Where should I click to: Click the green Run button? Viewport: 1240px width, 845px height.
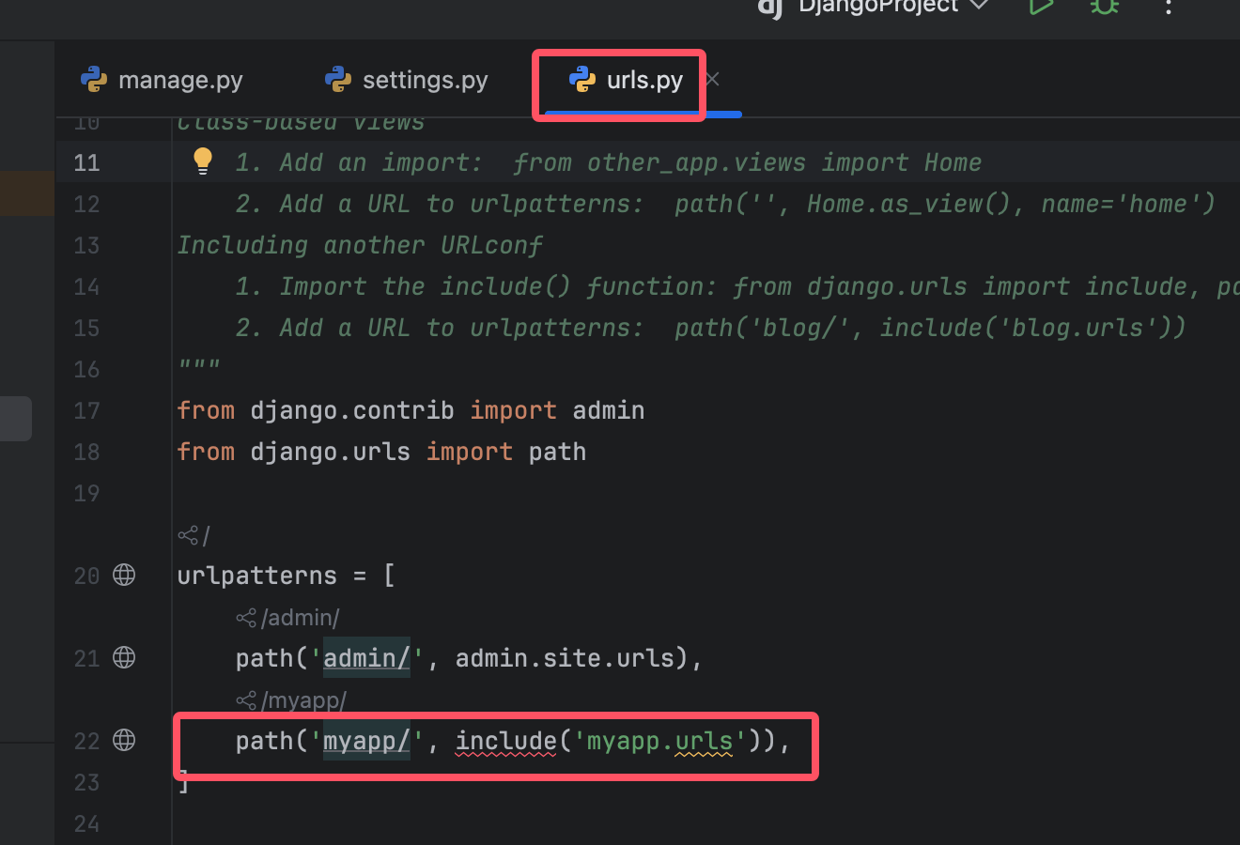click(x=1041, y=7)
